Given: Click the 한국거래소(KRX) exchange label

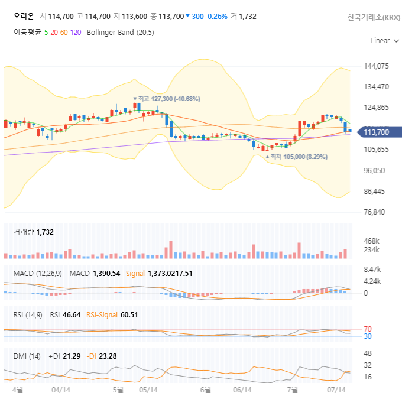Looking at the screenshot, I should point(374,17).
